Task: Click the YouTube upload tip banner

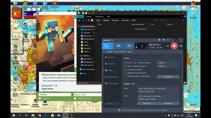Action: 143,110
